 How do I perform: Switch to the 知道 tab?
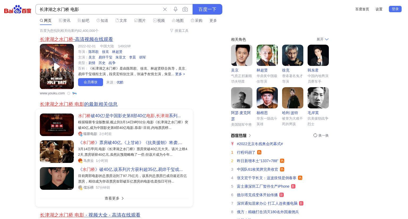coord(102,20)
